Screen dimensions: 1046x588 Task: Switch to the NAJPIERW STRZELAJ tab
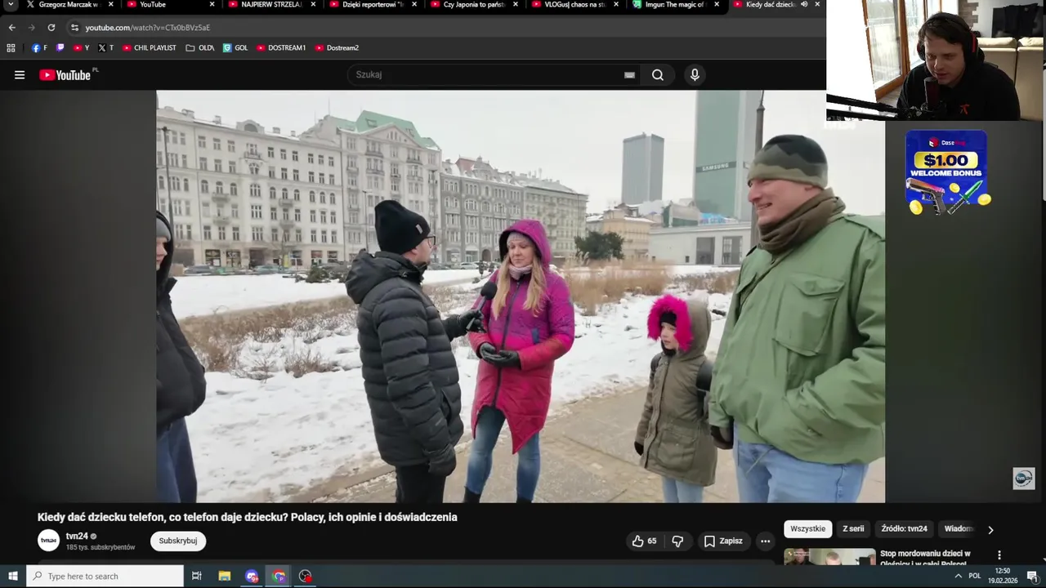click(x=271, y=4)
